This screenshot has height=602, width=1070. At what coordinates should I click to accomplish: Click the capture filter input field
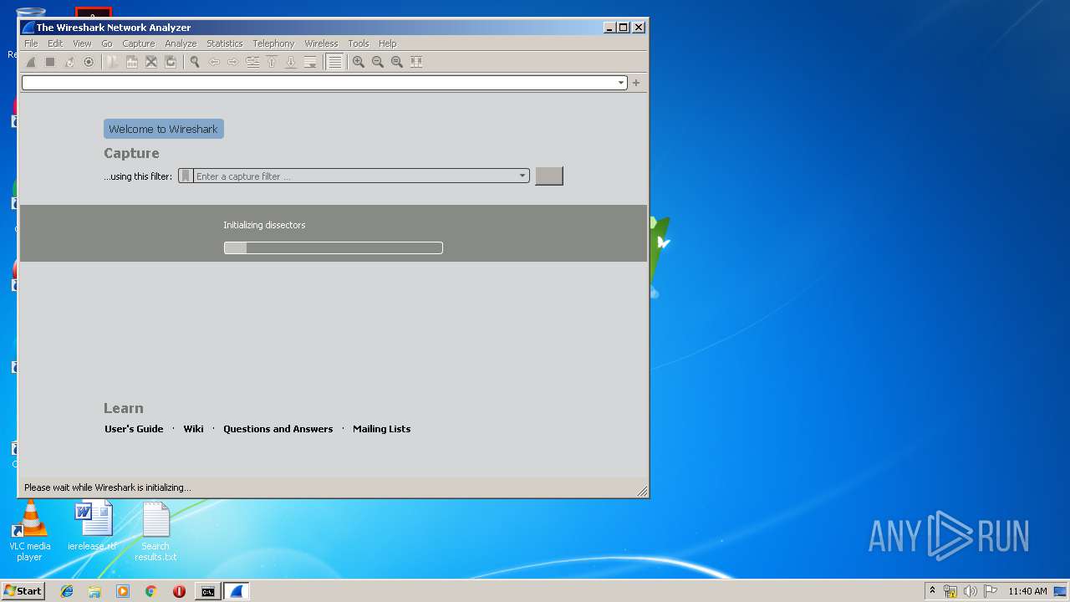[x=354, y=176]
